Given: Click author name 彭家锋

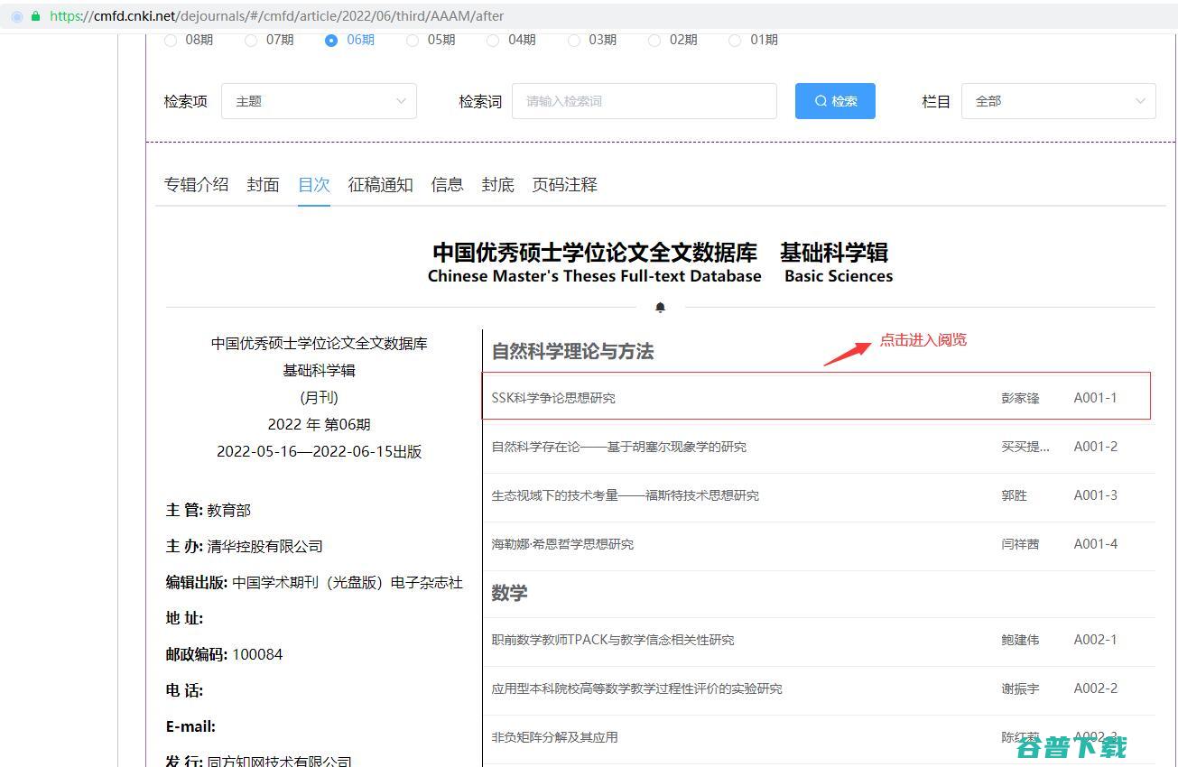Looking at the screenshot, I should (x=1020, y=398).
